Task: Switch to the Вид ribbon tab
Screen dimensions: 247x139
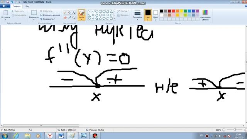Action: coord(27,6)
